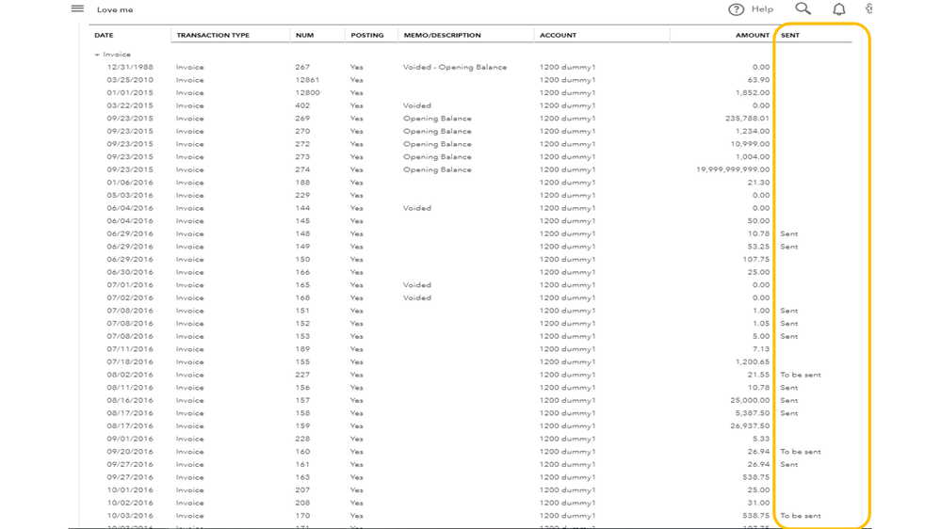Click the ACCOUNT column header
The height and width of the screenshot is (529, 941).
tap(559, 36)
